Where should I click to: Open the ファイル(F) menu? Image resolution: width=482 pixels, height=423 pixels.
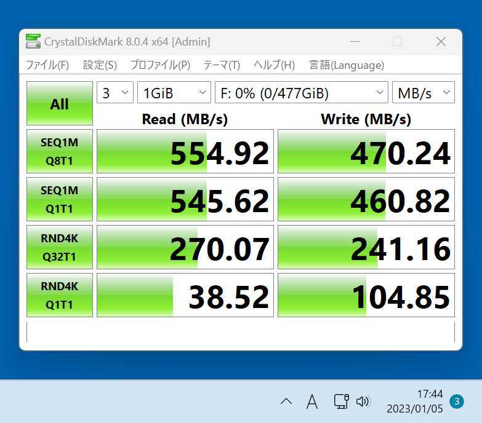point(47,65)
